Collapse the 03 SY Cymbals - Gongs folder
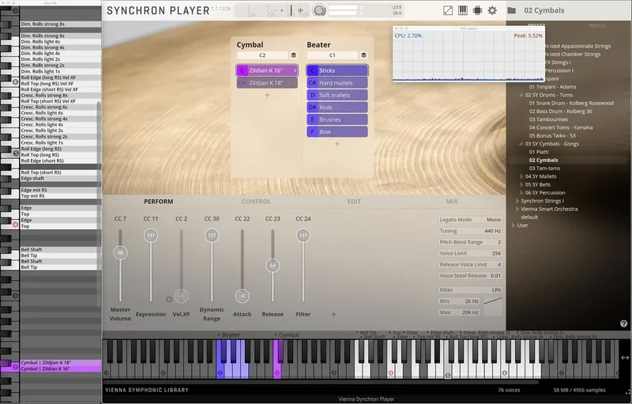Image resolution: width=632 pixels, height=404 pixels. click(521, 144)
